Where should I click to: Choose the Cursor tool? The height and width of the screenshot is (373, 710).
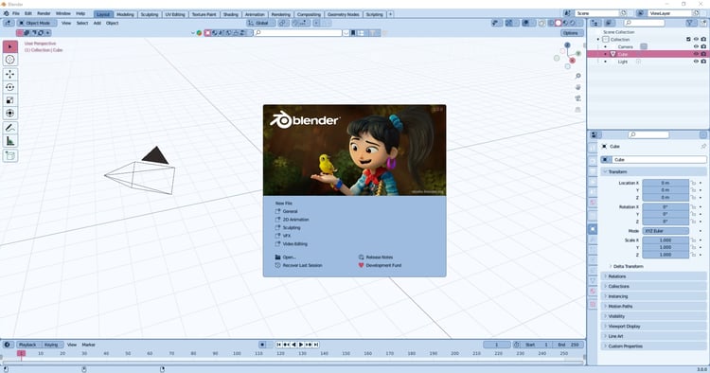[x=10, y=60]
